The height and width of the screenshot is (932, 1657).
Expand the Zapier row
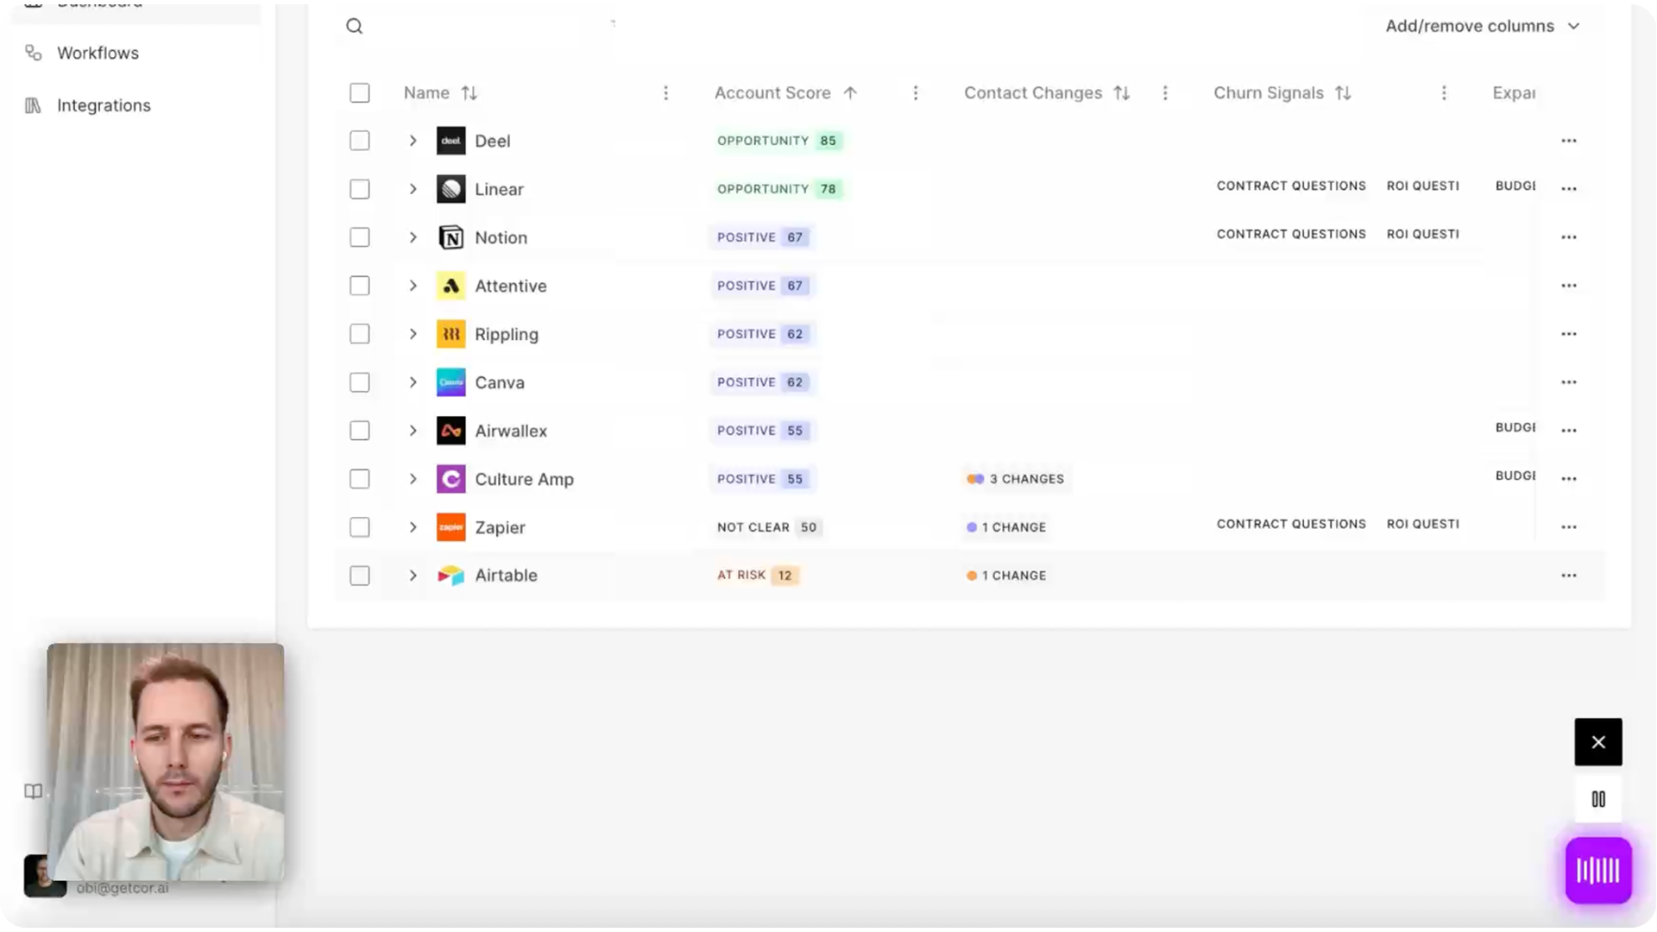coord(413,527)
